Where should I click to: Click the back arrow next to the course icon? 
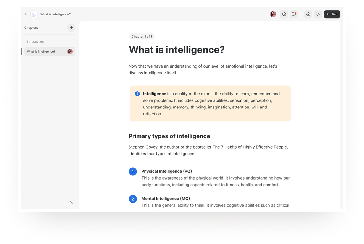point(25,14)
